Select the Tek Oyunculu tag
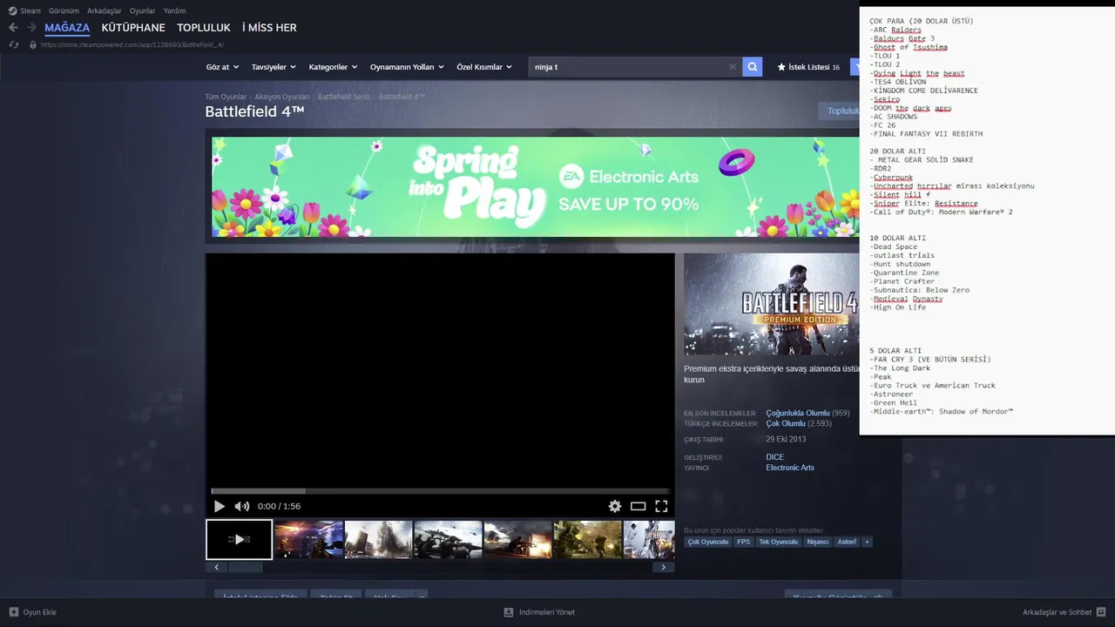 778,542
